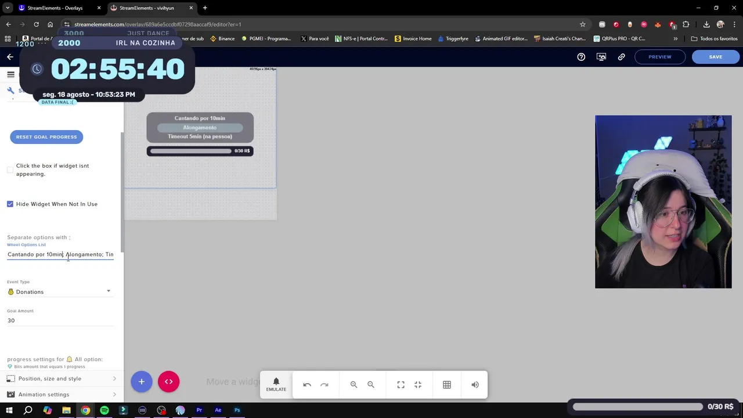Open the help question mark icon
743x418 pixels.
[581, 57]
